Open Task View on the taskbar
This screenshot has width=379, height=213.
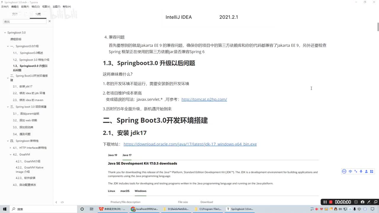coord(91,209)
